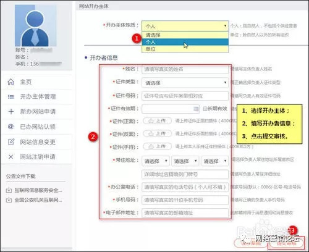
Task: Click 上传 button for 证件(手持)
Action: click(x=158, y=146)
